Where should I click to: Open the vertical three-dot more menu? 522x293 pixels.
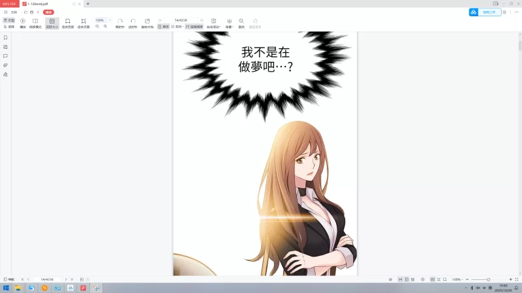coord(511,12)
